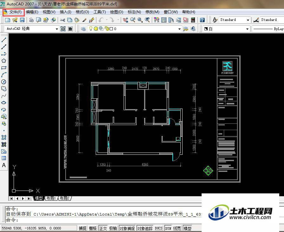The height and width of the screenshot is (232, 284).
Task: Click the Plot Preview icon
Action: (x=39, y=20)
